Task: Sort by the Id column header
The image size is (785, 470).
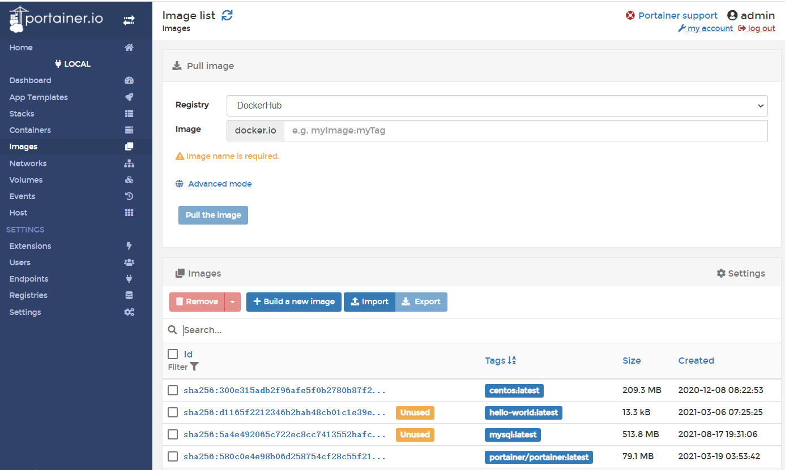Action: coord(189,354)
